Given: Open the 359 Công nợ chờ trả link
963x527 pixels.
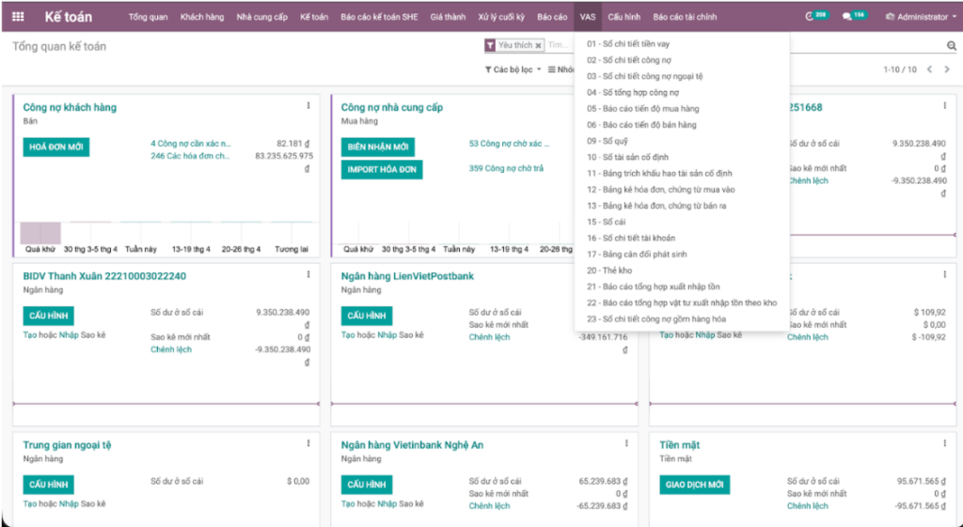Looking at the screenshot, I should (506, 169).
